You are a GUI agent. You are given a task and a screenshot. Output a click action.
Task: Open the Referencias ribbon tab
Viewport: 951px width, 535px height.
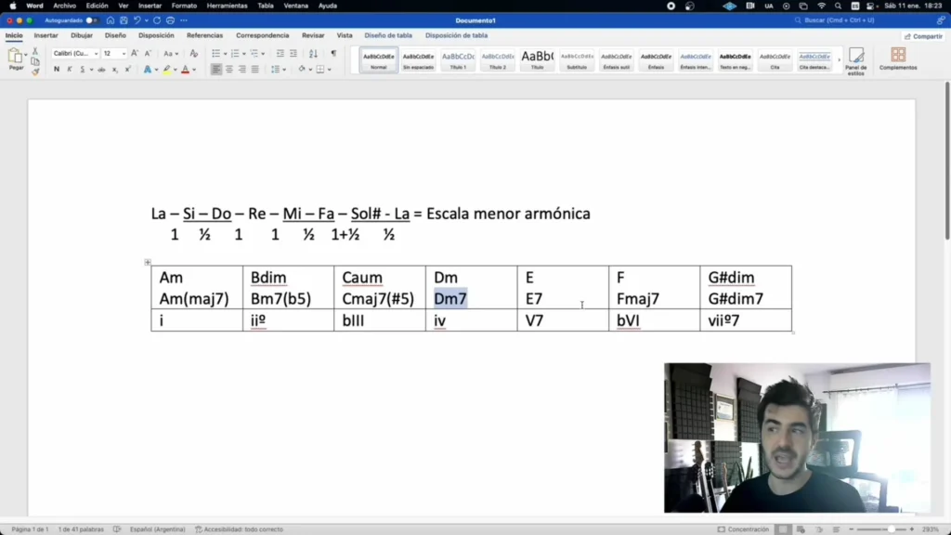[205, 36]
